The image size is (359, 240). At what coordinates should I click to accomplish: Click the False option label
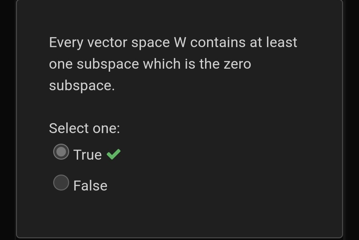click(x=90, y=185)
